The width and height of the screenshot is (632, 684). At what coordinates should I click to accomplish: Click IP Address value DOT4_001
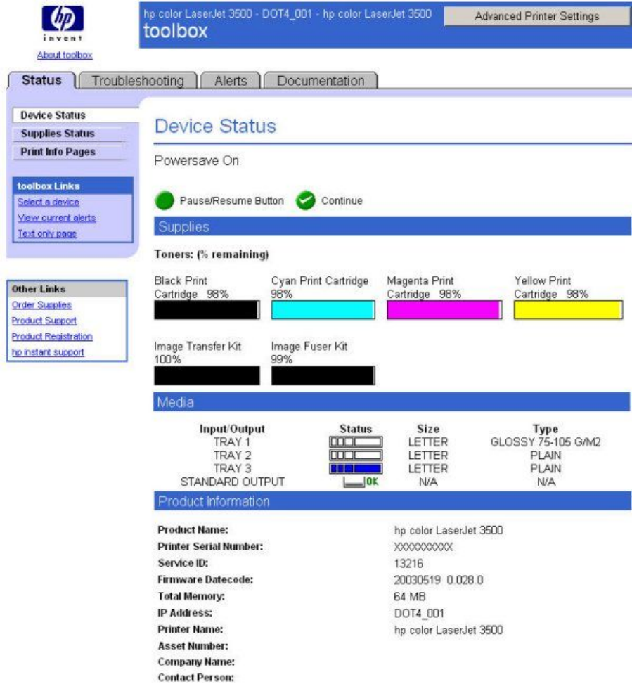click(419, 613)
